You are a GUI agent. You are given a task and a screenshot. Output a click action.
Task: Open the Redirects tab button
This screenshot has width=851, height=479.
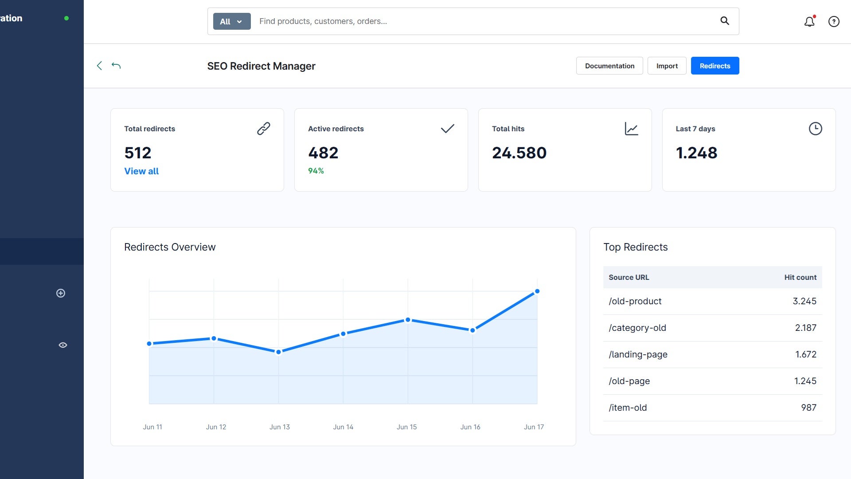[715, 66]
